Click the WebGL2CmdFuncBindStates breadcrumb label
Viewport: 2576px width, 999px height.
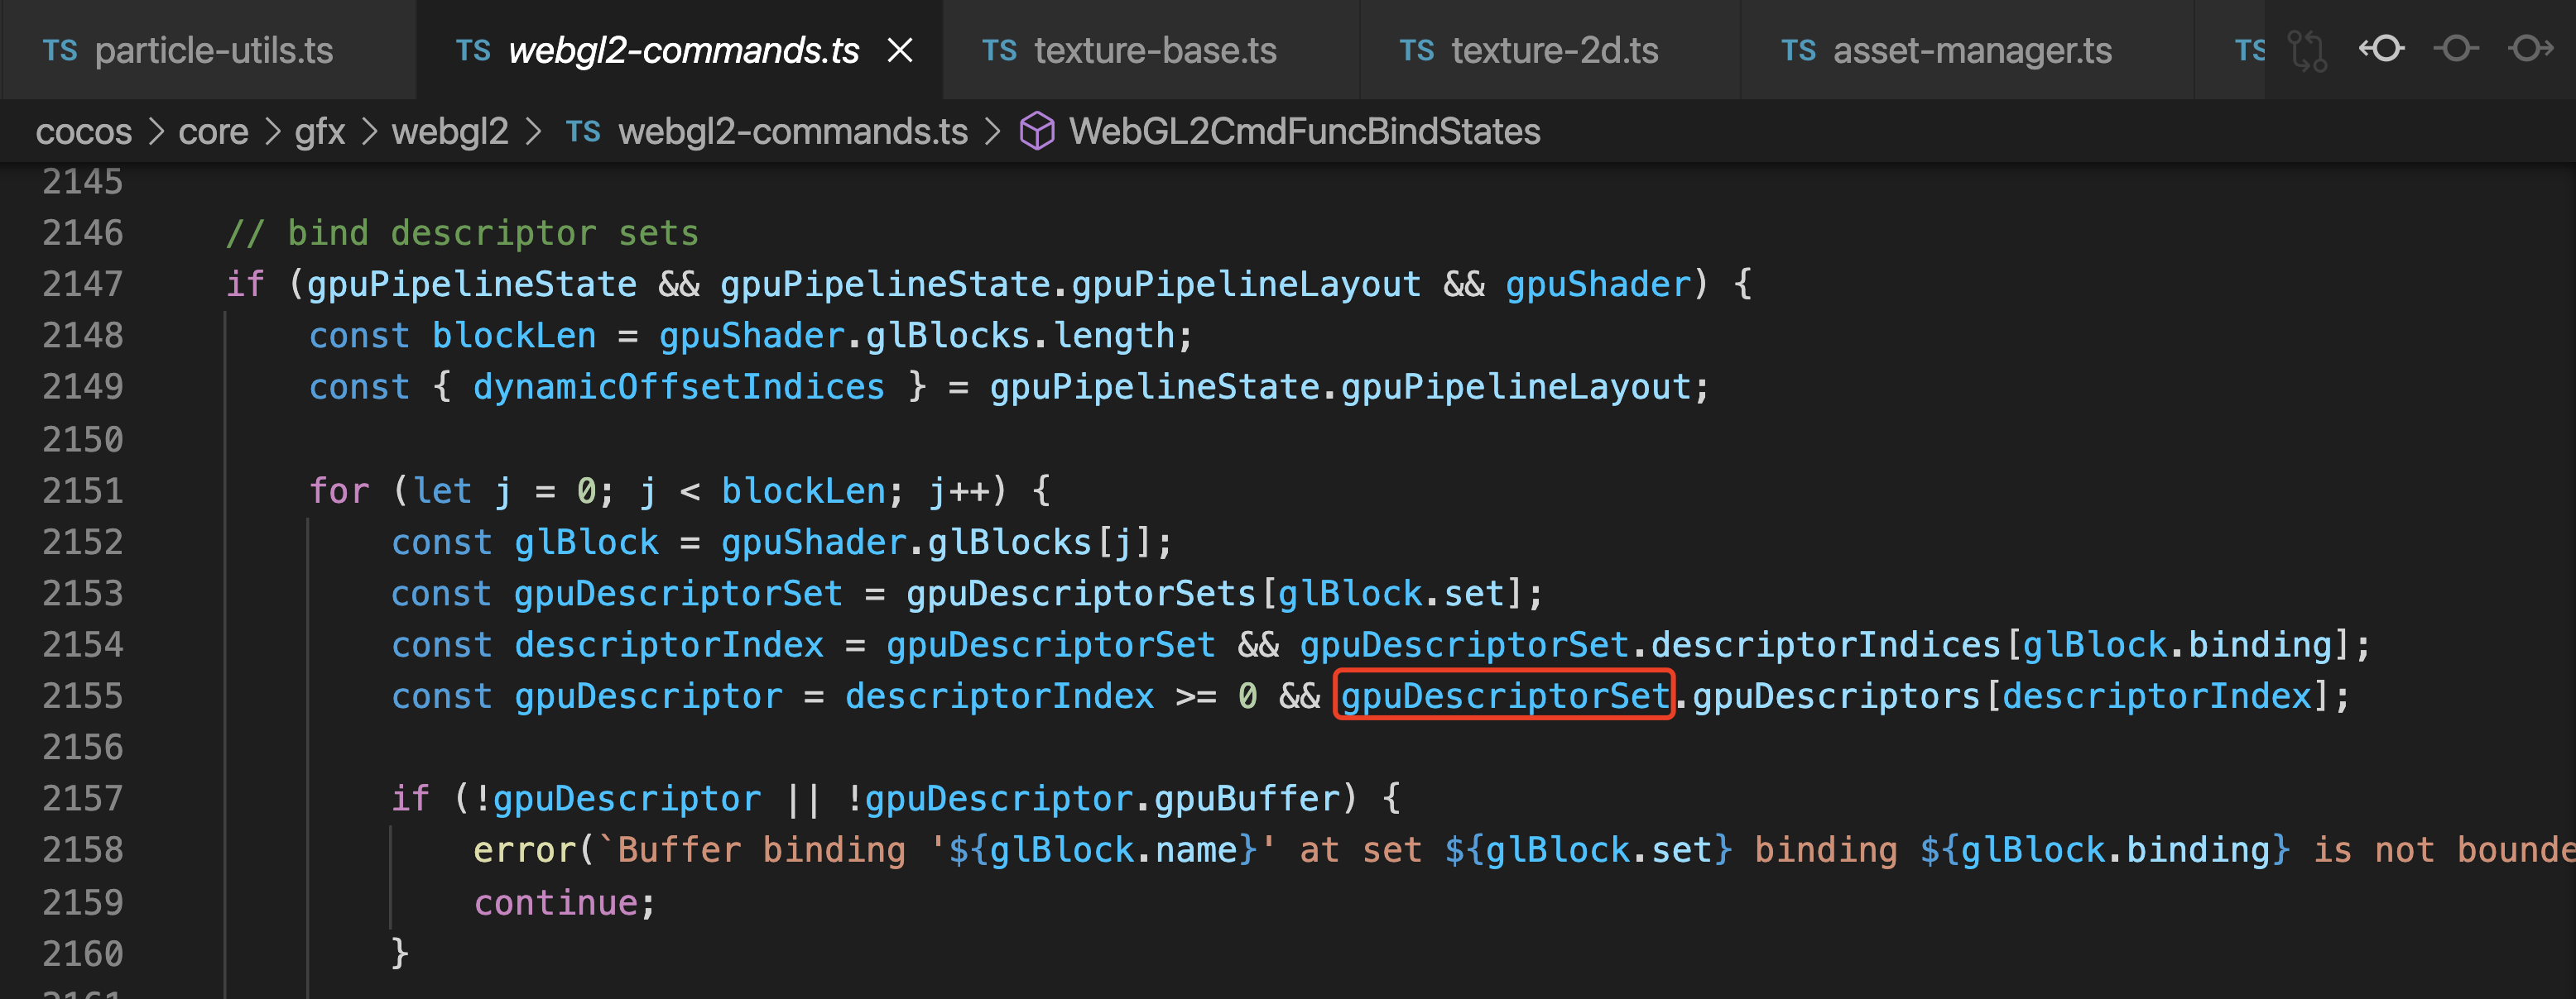tap(1304, 131)
